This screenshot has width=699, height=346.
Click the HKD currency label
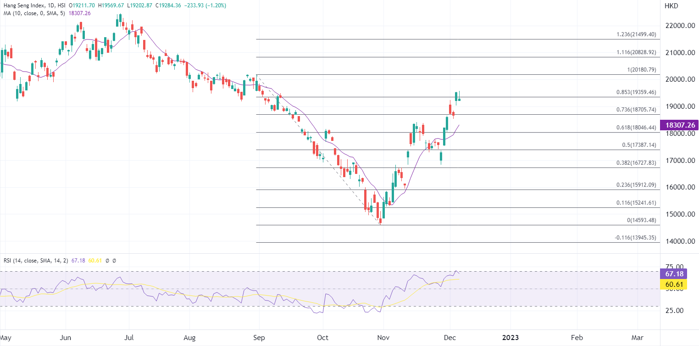(x=671, y=6)
